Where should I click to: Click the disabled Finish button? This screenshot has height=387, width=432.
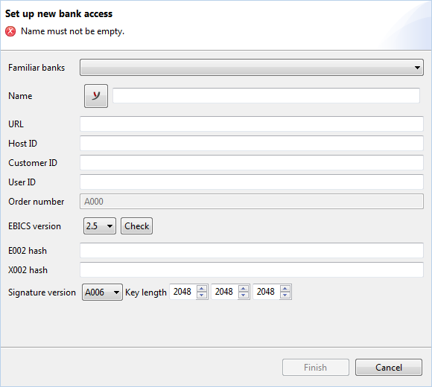pyautogui.click(x=316, y=367)
